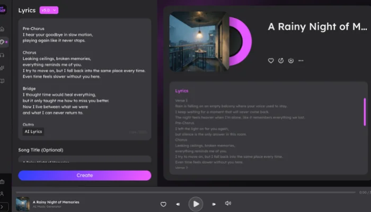This screenshot has height=212, width=371.
Task: Like the song with heart icon under title
Action: [271, 60]
